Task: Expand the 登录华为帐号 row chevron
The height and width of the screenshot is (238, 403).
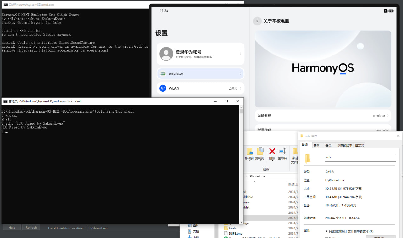Action: pyautogui.click(x=240, y=54)
